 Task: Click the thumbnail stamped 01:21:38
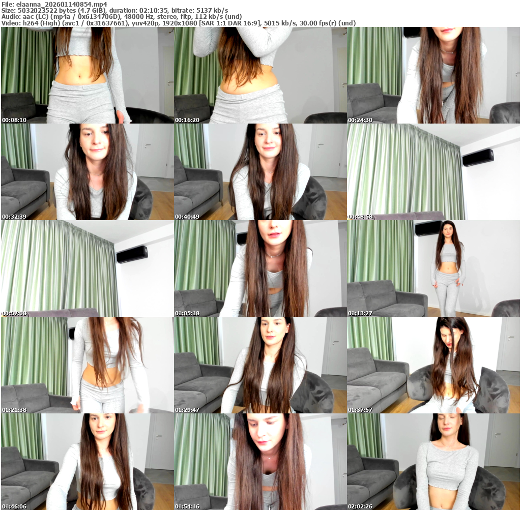click(x=87, y=365)
